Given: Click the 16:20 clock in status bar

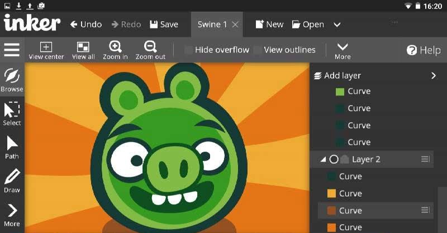Looking at the screenshot, I should (432, 6).
